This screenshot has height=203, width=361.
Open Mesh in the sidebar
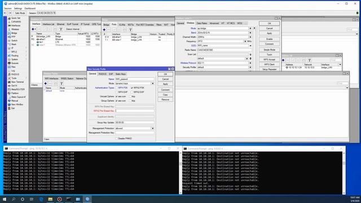(x=14, y=44)
